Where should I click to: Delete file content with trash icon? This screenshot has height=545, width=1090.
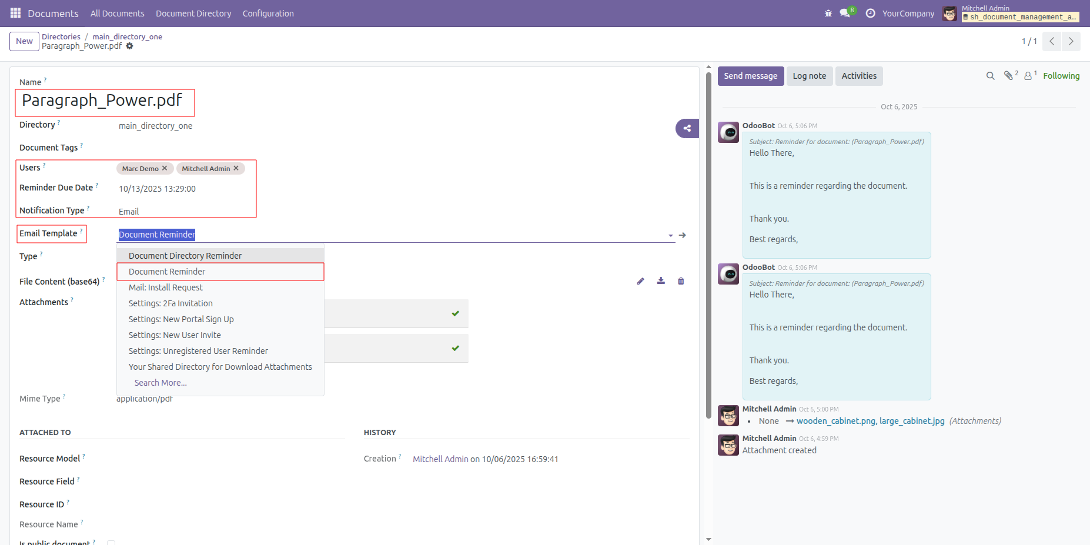click(681, 281)
